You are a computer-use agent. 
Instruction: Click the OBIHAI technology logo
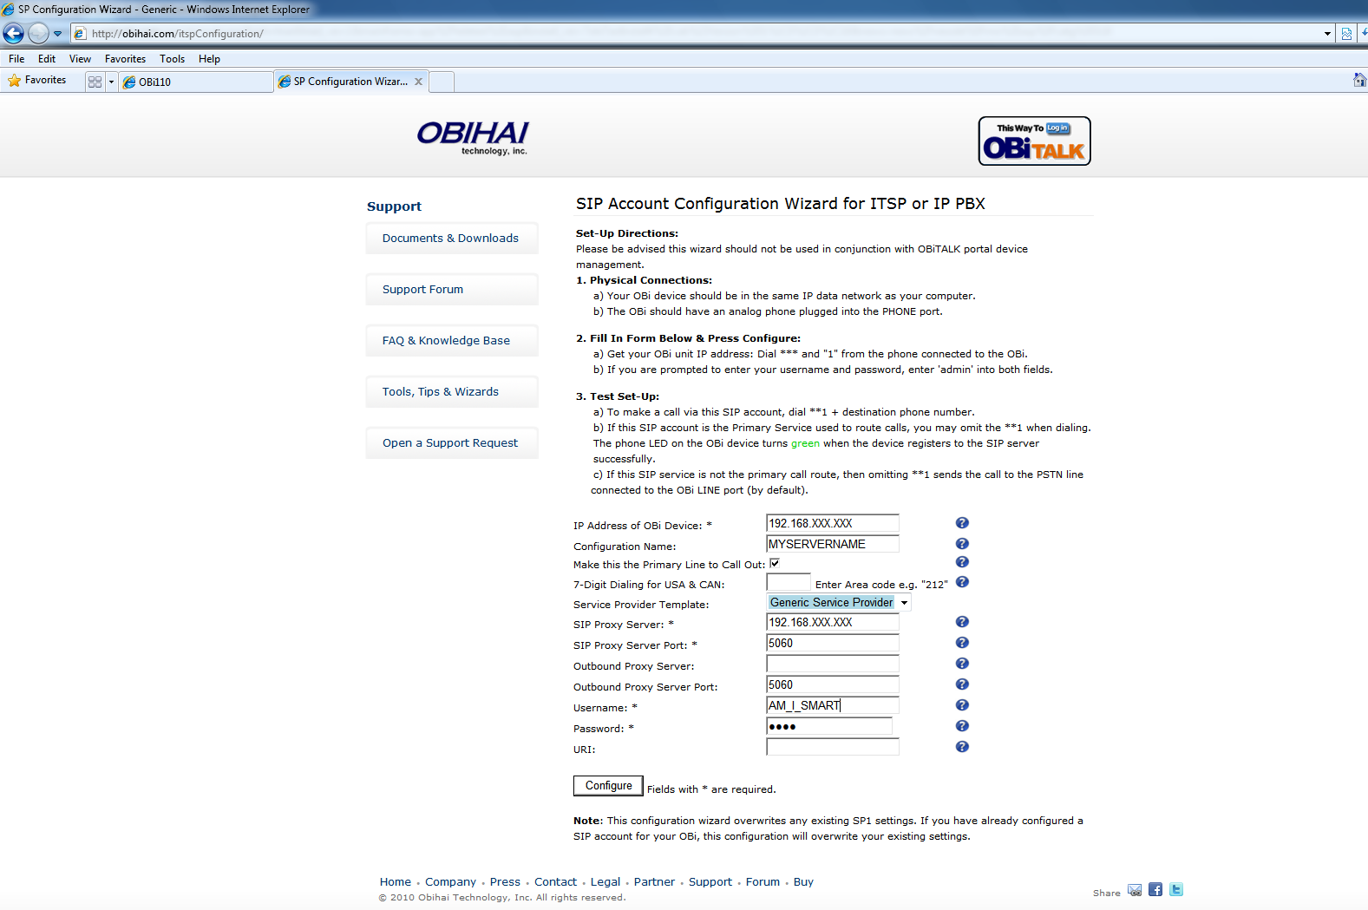473,137
